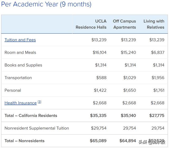Click Tuition $13,239 under Living with Relatives

(157, 40)
